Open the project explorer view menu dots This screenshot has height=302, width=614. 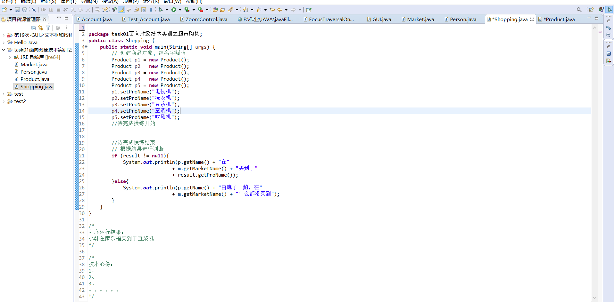coord(66,28)
